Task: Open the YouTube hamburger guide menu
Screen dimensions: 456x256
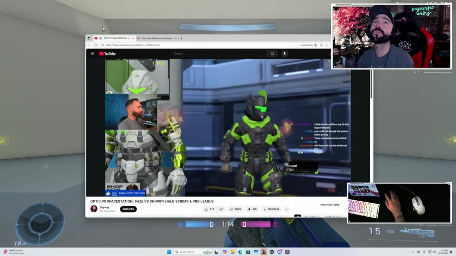Action: [x=92, y=54]
